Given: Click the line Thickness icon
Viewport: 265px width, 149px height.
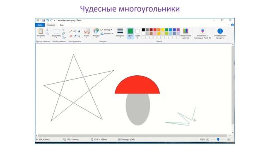Looking at the screenshot, I should (x=120, y=31).
